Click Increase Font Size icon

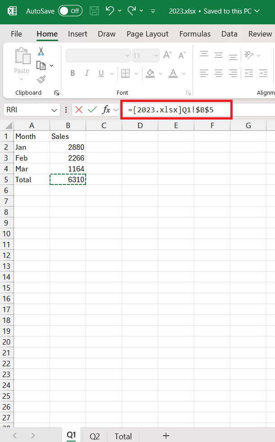(167, 55)
